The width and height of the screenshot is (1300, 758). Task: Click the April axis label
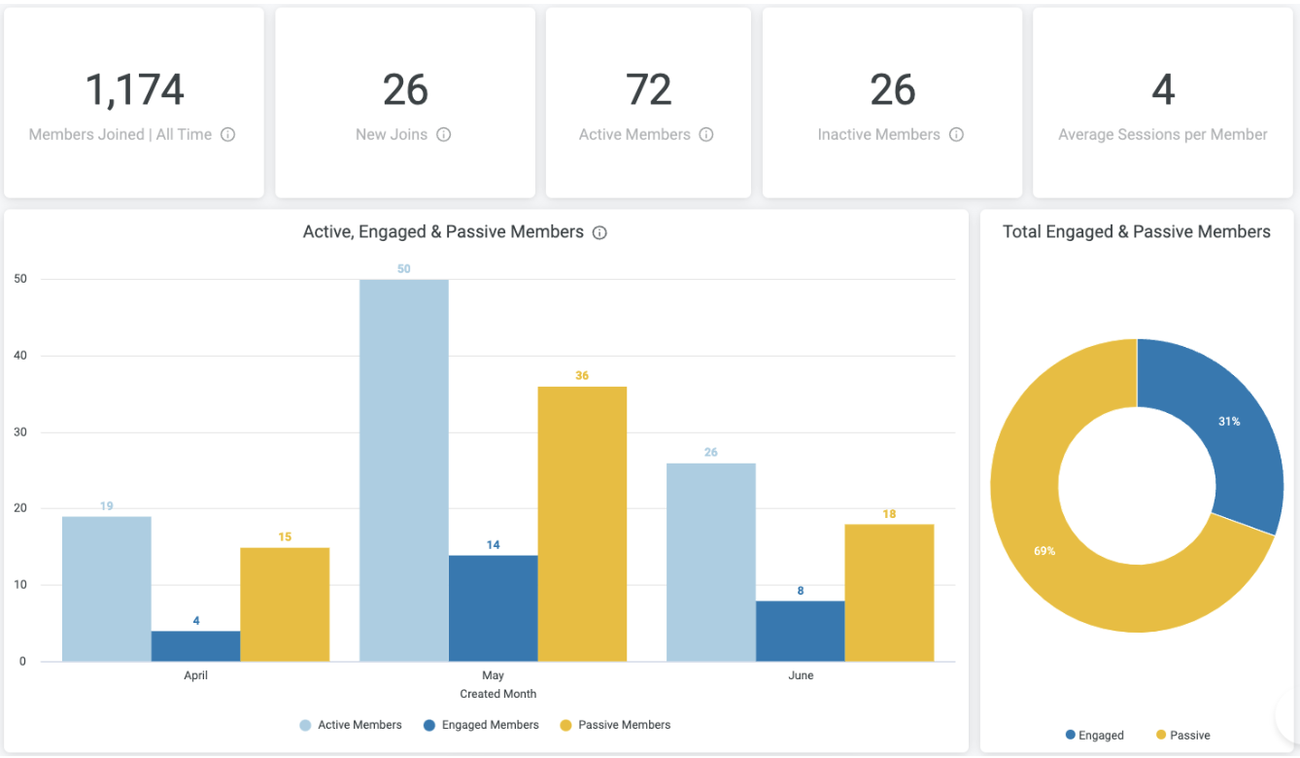196,675
